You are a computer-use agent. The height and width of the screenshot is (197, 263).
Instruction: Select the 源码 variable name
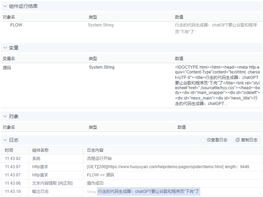[7, 68]
